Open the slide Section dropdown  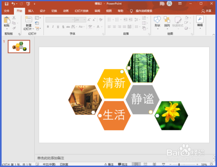(x=38, y=29)
